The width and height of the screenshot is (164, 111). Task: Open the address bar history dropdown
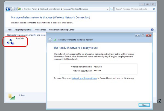click(107, 9)
